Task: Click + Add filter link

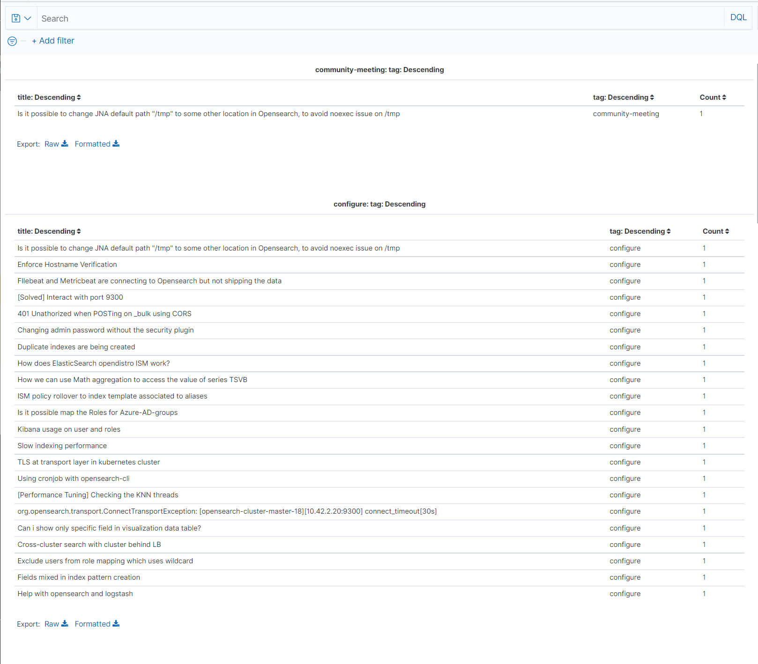Action: (x=53, y=41)
